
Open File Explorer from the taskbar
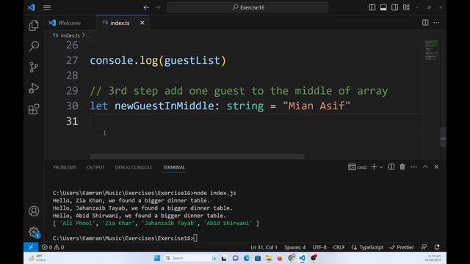(269, 258)
